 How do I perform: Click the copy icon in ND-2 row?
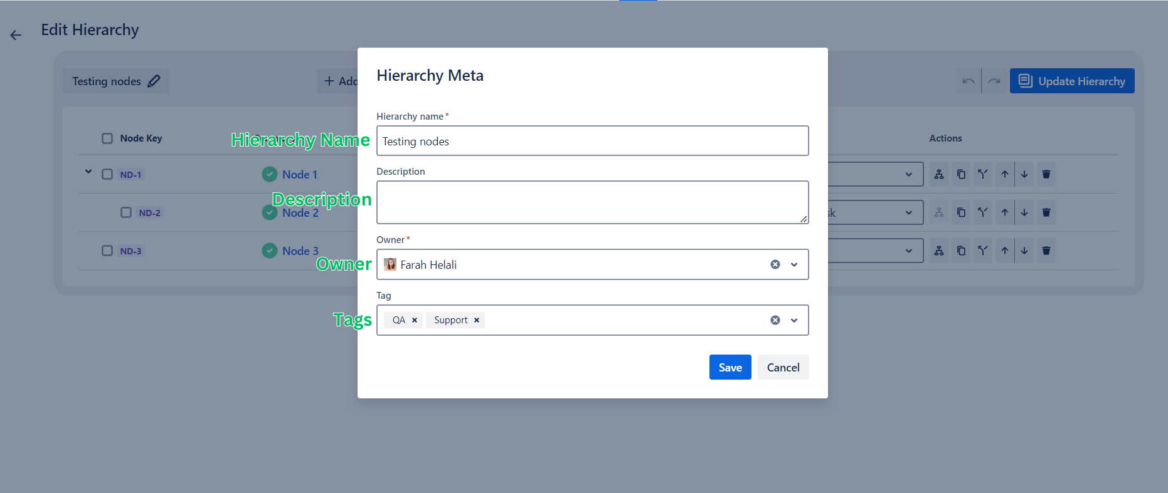point(961,212)
